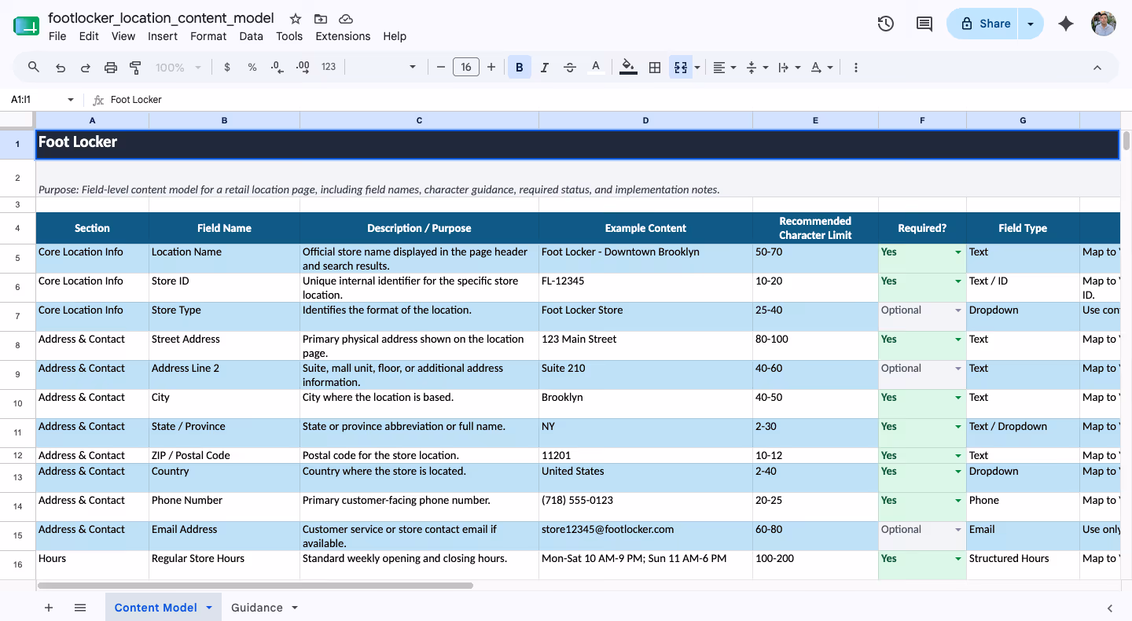The height and width of the screenshot is (621, 1132).
Task: Open the File menu
Action: pos(57,36)
